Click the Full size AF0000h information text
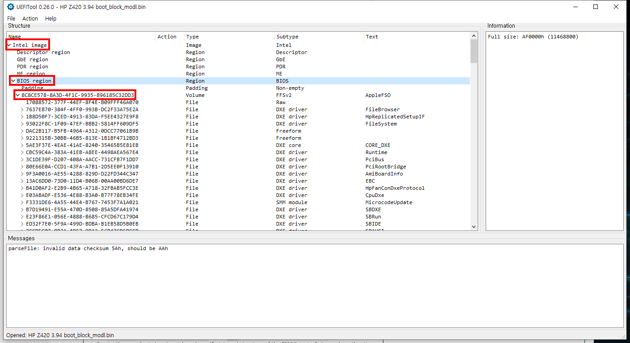630x343 pixels. click(533, 37)
